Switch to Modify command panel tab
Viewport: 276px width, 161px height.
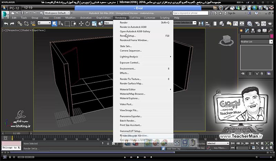coord(247,31)
